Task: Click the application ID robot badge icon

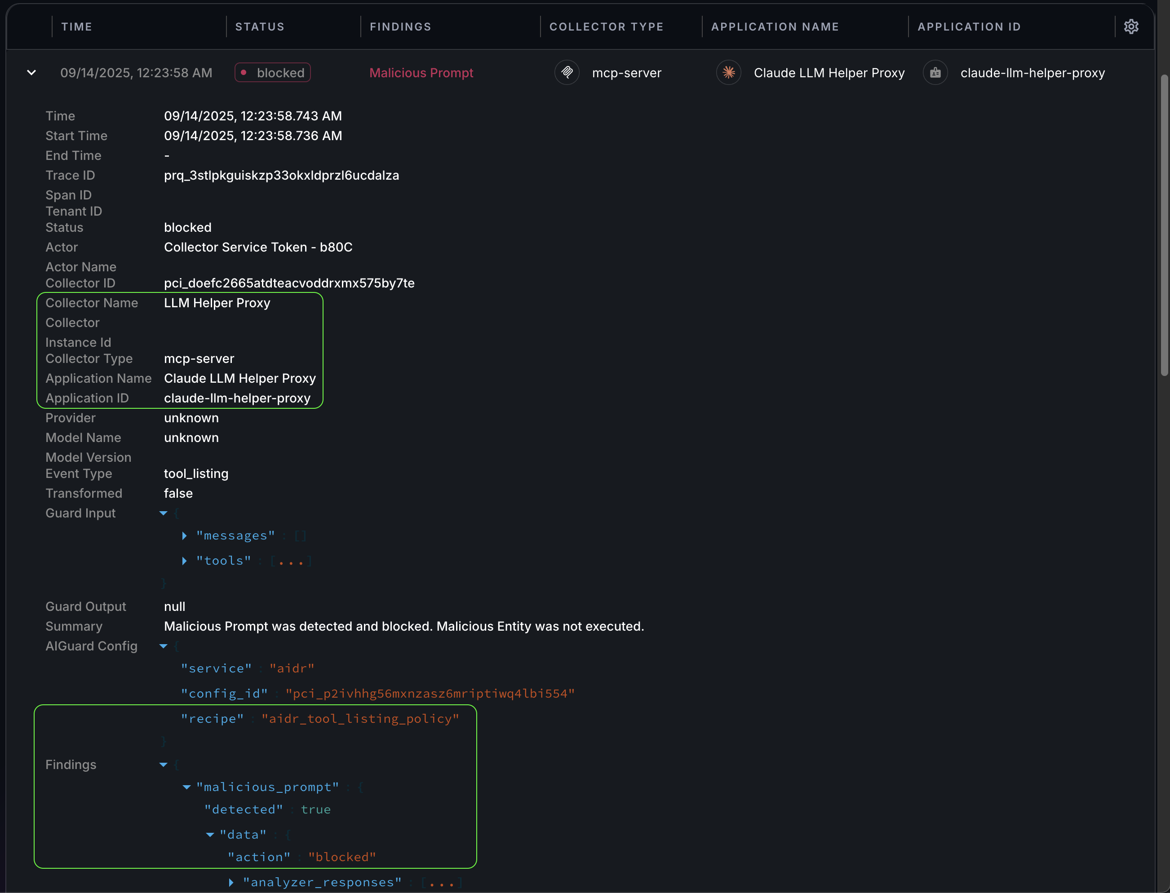Action: [935, 72]
